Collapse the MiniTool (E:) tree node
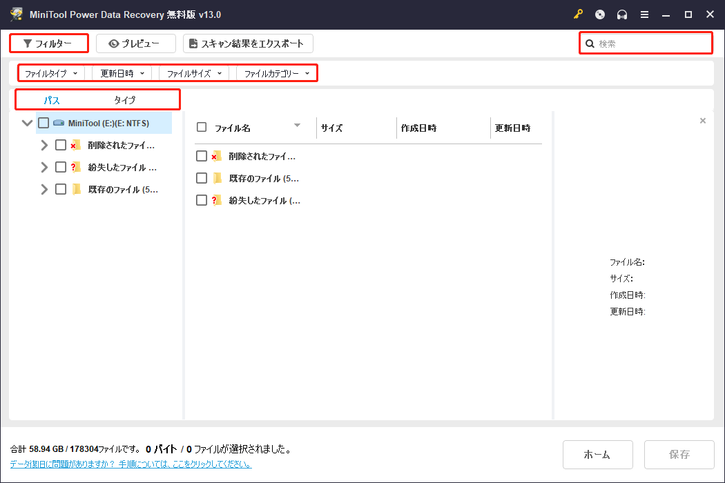Viewport: 725px width, 483px height. [28, 123]
